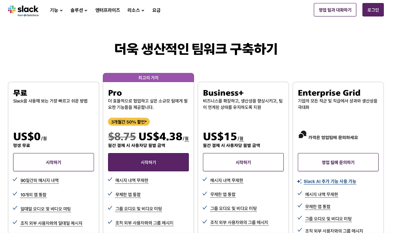Image resolution: width=393 pixels, height=233 pixels.
Task: Click the Slack AI sparkle icon
Action: click(x=299, y=181)
